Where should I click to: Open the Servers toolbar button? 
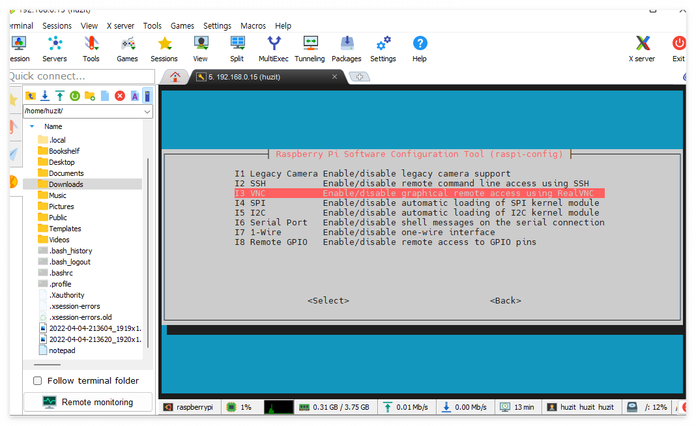(x=55, y=49)
